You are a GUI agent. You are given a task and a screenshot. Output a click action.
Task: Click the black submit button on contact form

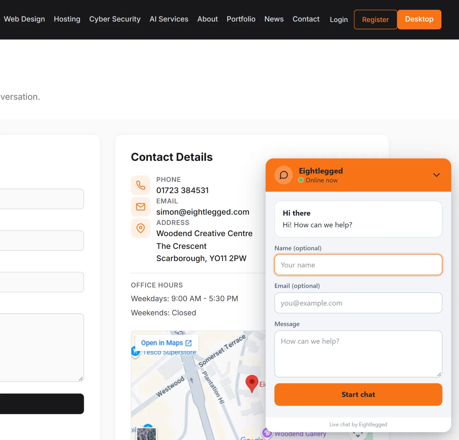point(42,404)
